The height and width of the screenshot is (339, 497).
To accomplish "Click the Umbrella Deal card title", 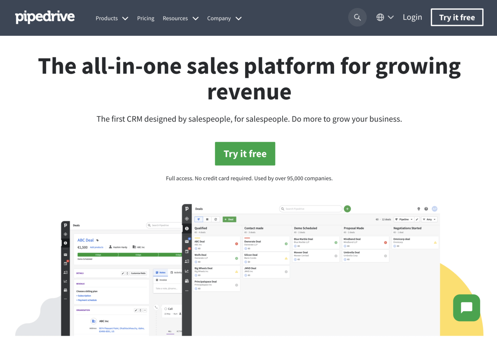I will pyautogui.click(x=352, y=252).
